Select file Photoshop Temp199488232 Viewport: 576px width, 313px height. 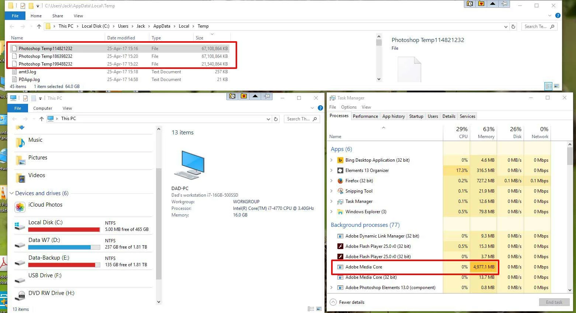point(119,64)
